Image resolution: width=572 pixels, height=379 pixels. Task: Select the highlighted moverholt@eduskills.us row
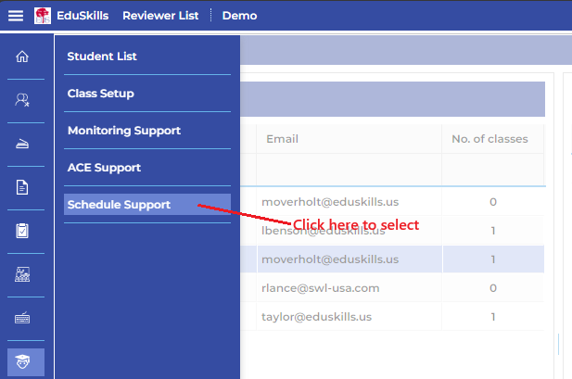click(392, 259)
